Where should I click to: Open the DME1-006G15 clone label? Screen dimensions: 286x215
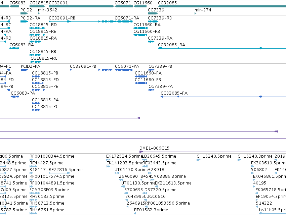(154, 148)
